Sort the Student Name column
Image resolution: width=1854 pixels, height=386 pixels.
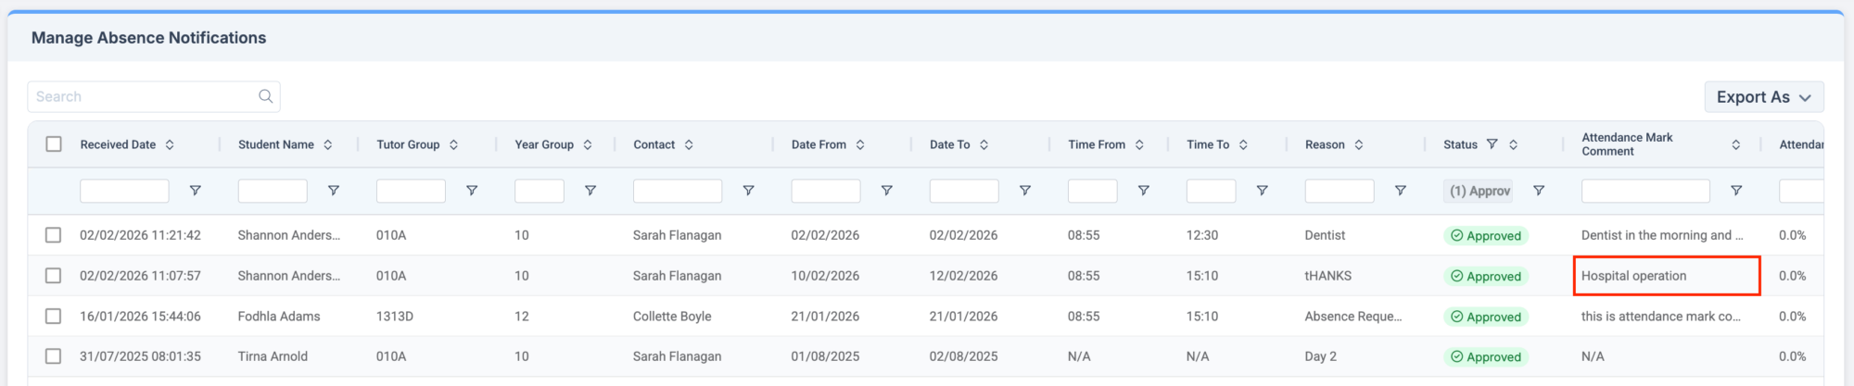(x=328, y=144)
